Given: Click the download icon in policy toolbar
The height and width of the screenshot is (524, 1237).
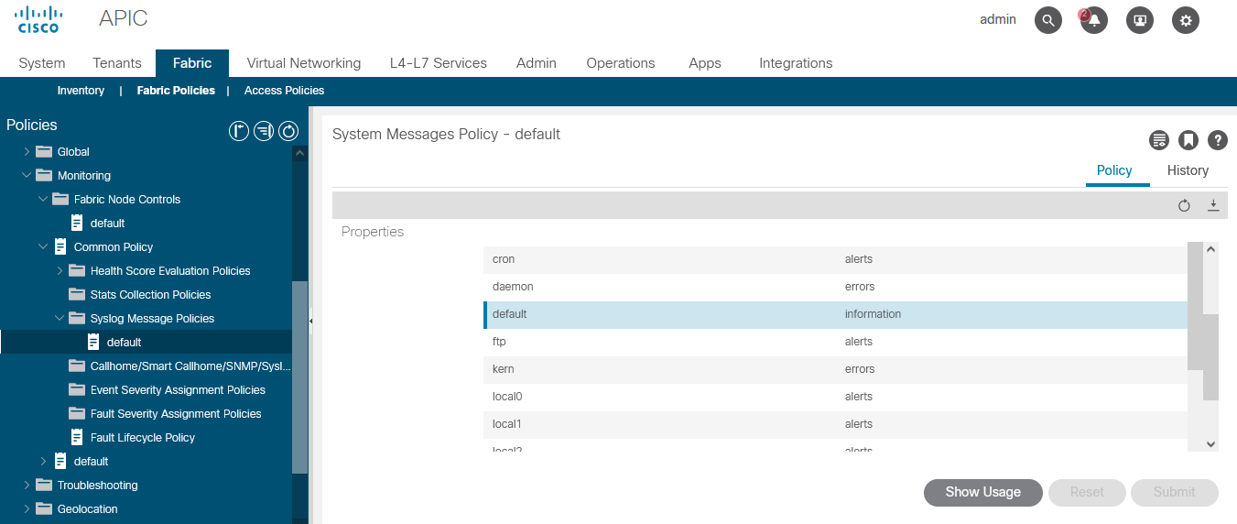Looking at the screenshot, I should tap(1213, 206).
